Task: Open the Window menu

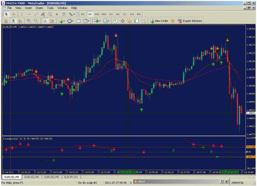Action: 62,8
